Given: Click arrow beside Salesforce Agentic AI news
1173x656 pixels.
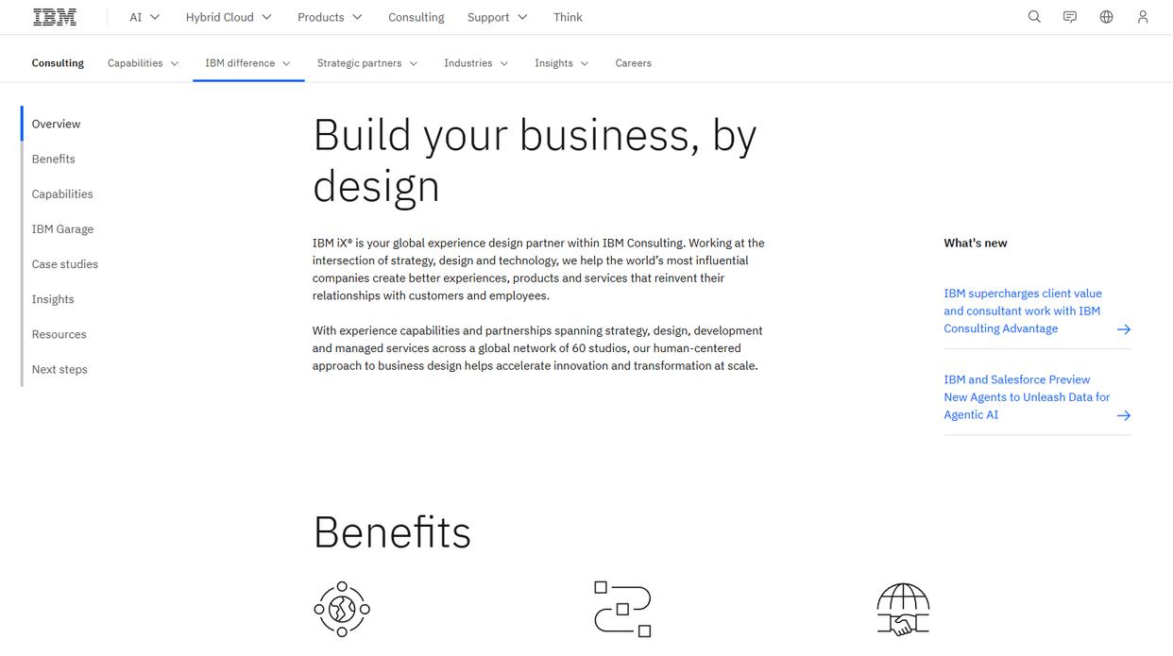Looking at the screenshot, I should click(x=1124, y=415).
